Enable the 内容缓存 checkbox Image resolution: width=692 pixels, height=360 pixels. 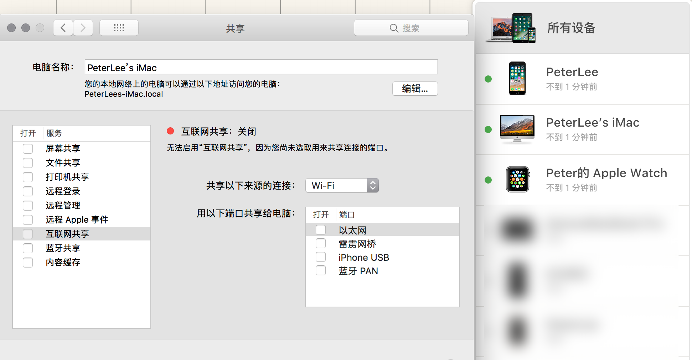pos(28,262)
